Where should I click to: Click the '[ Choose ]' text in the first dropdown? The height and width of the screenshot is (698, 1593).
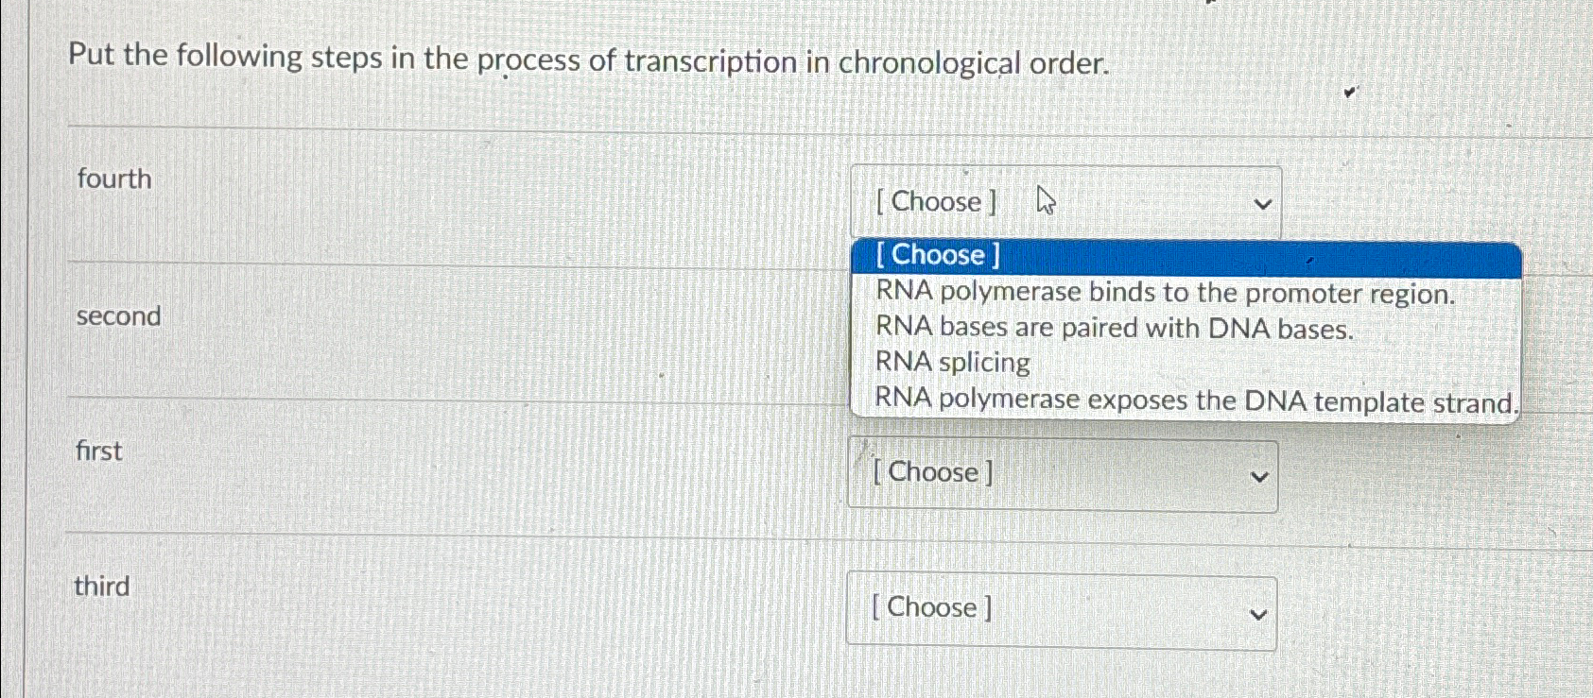pyautogui.click(x=932, y=472)
